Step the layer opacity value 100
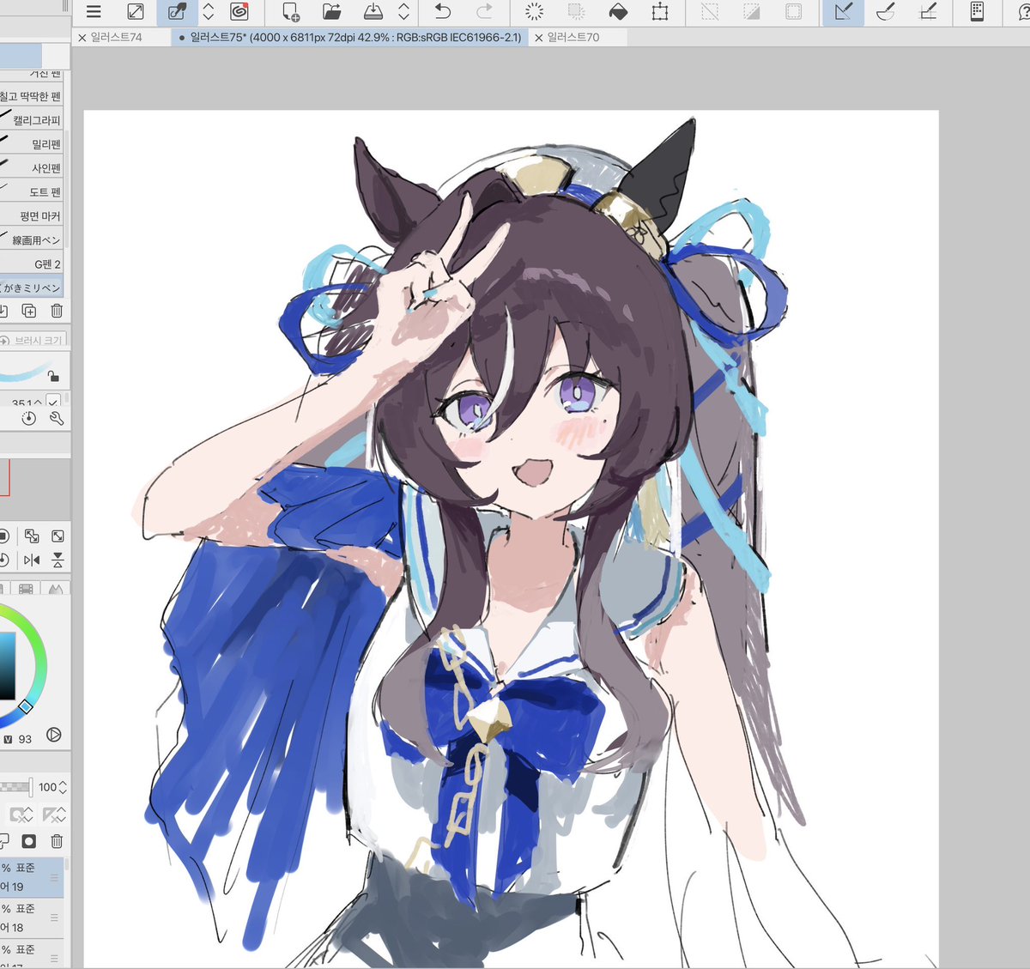The height and width of the screenshot is (969, 1030). [63, 787]
